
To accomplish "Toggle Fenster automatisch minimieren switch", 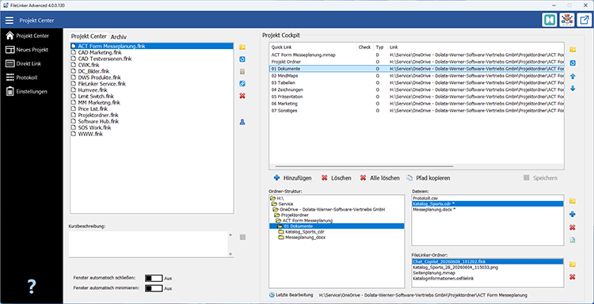I will (154, 288).
